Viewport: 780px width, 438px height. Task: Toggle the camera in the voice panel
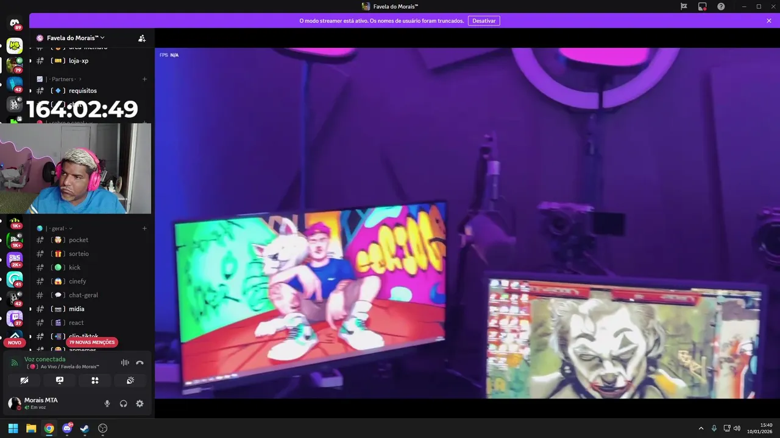(x=24, y=380)
